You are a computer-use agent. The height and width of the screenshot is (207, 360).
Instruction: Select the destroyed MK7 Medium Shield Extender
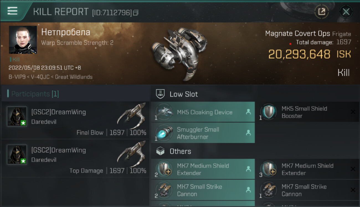pyautogui.click(x=307, y=169)
